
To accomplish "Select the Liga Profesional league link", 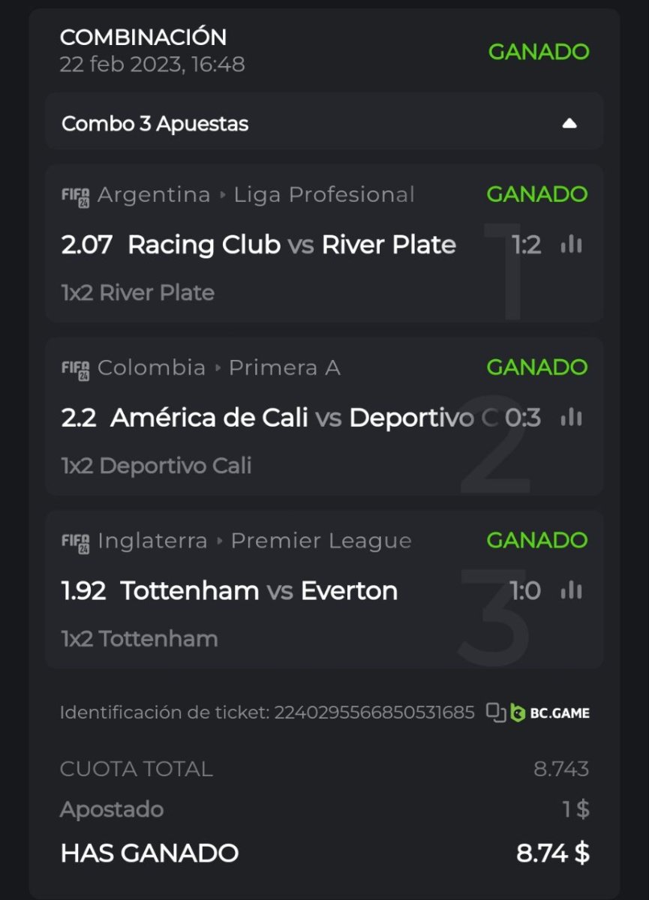I will coord(324,195).
